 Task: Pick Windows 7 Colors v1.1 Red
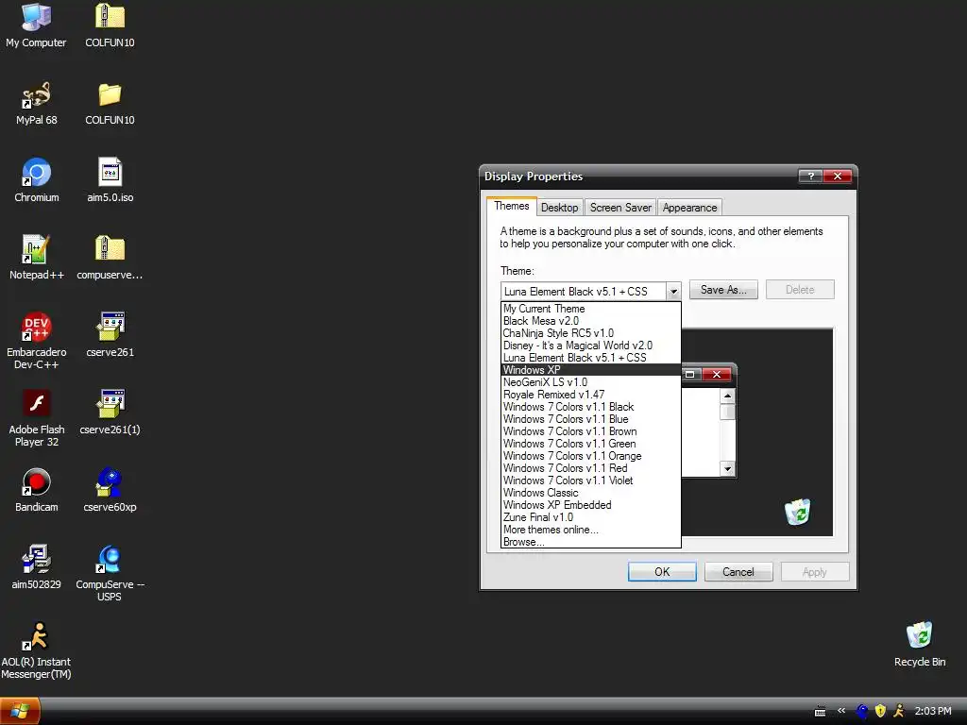(x=591, y=468)
